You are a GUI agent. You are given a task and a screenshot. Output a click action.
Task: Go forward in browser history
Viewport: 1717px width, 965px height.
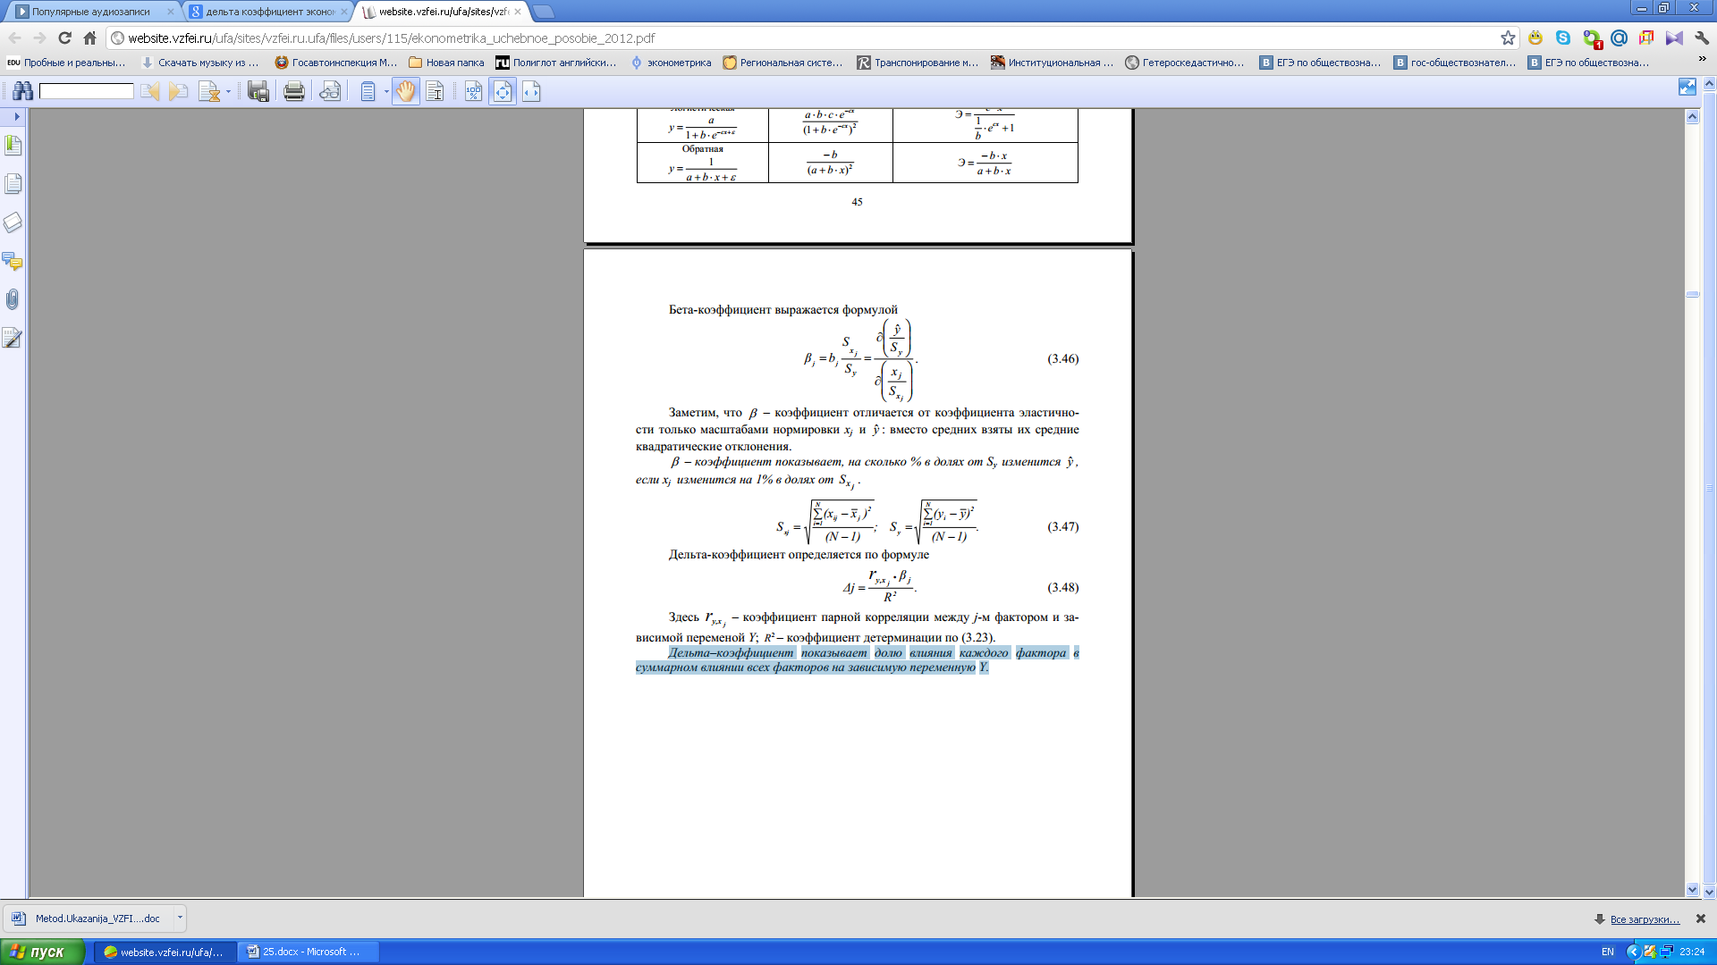(39, 38)
